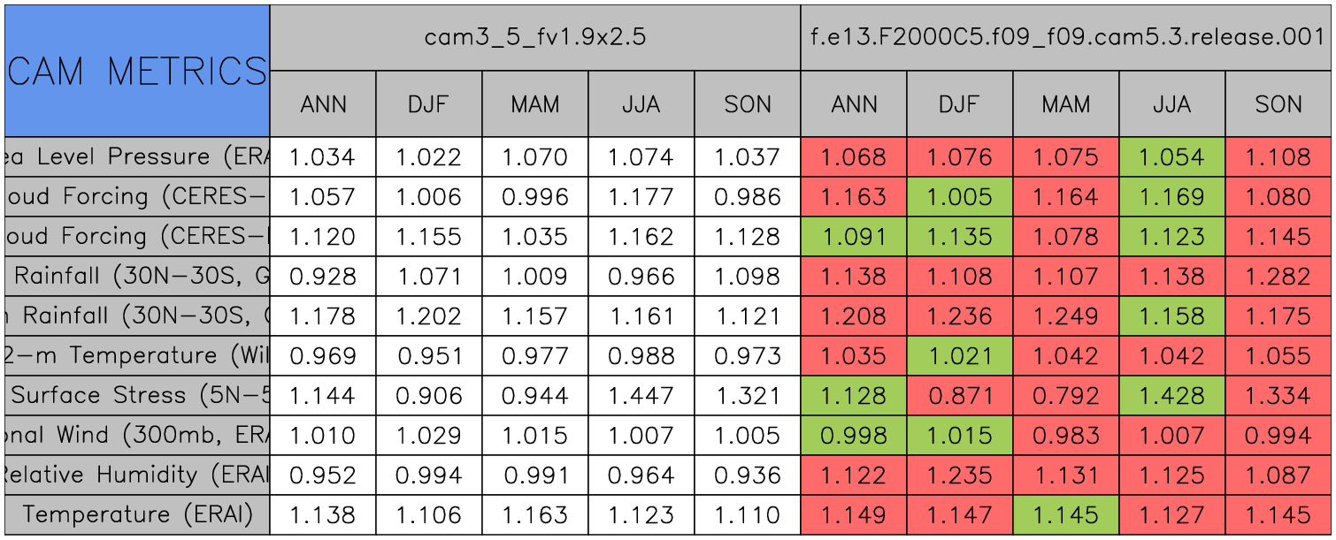
Task: Select the cam3_5_fv1.9x2.5 header cell
Action: pyautogui.click(x=534, y=37)
